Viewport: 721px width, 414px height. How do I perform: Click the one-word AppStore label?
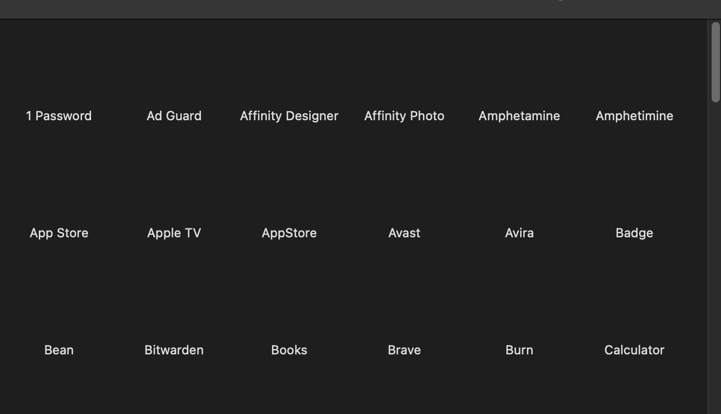pyautogui.click(x=289, y=233)
